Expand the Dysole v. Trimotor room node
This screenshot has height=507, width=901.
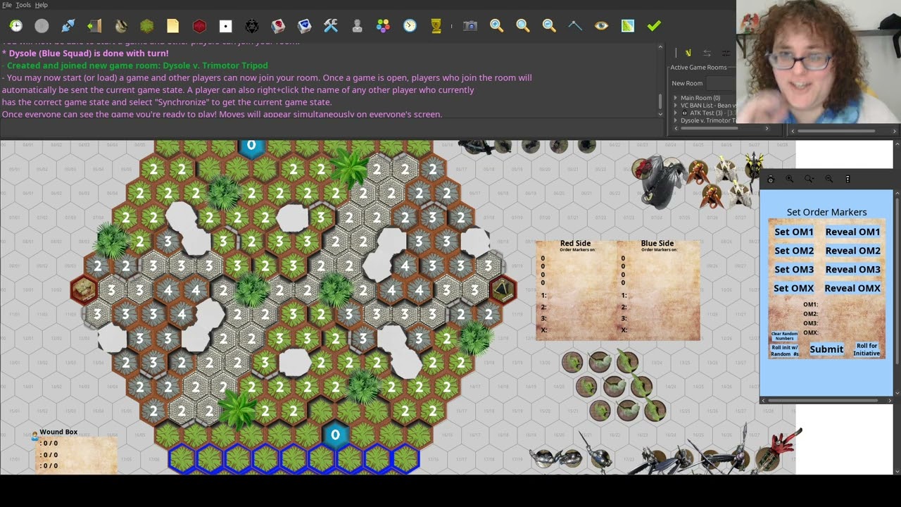[675, 120]
